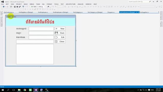The width and height of the screenshot is (163, 92).
Task: Open the active tab's dropdown arrow
Action: 136,12
